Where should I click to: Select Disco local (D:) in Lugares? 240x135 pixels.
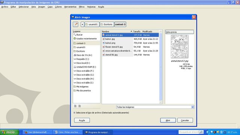point(87,63)
